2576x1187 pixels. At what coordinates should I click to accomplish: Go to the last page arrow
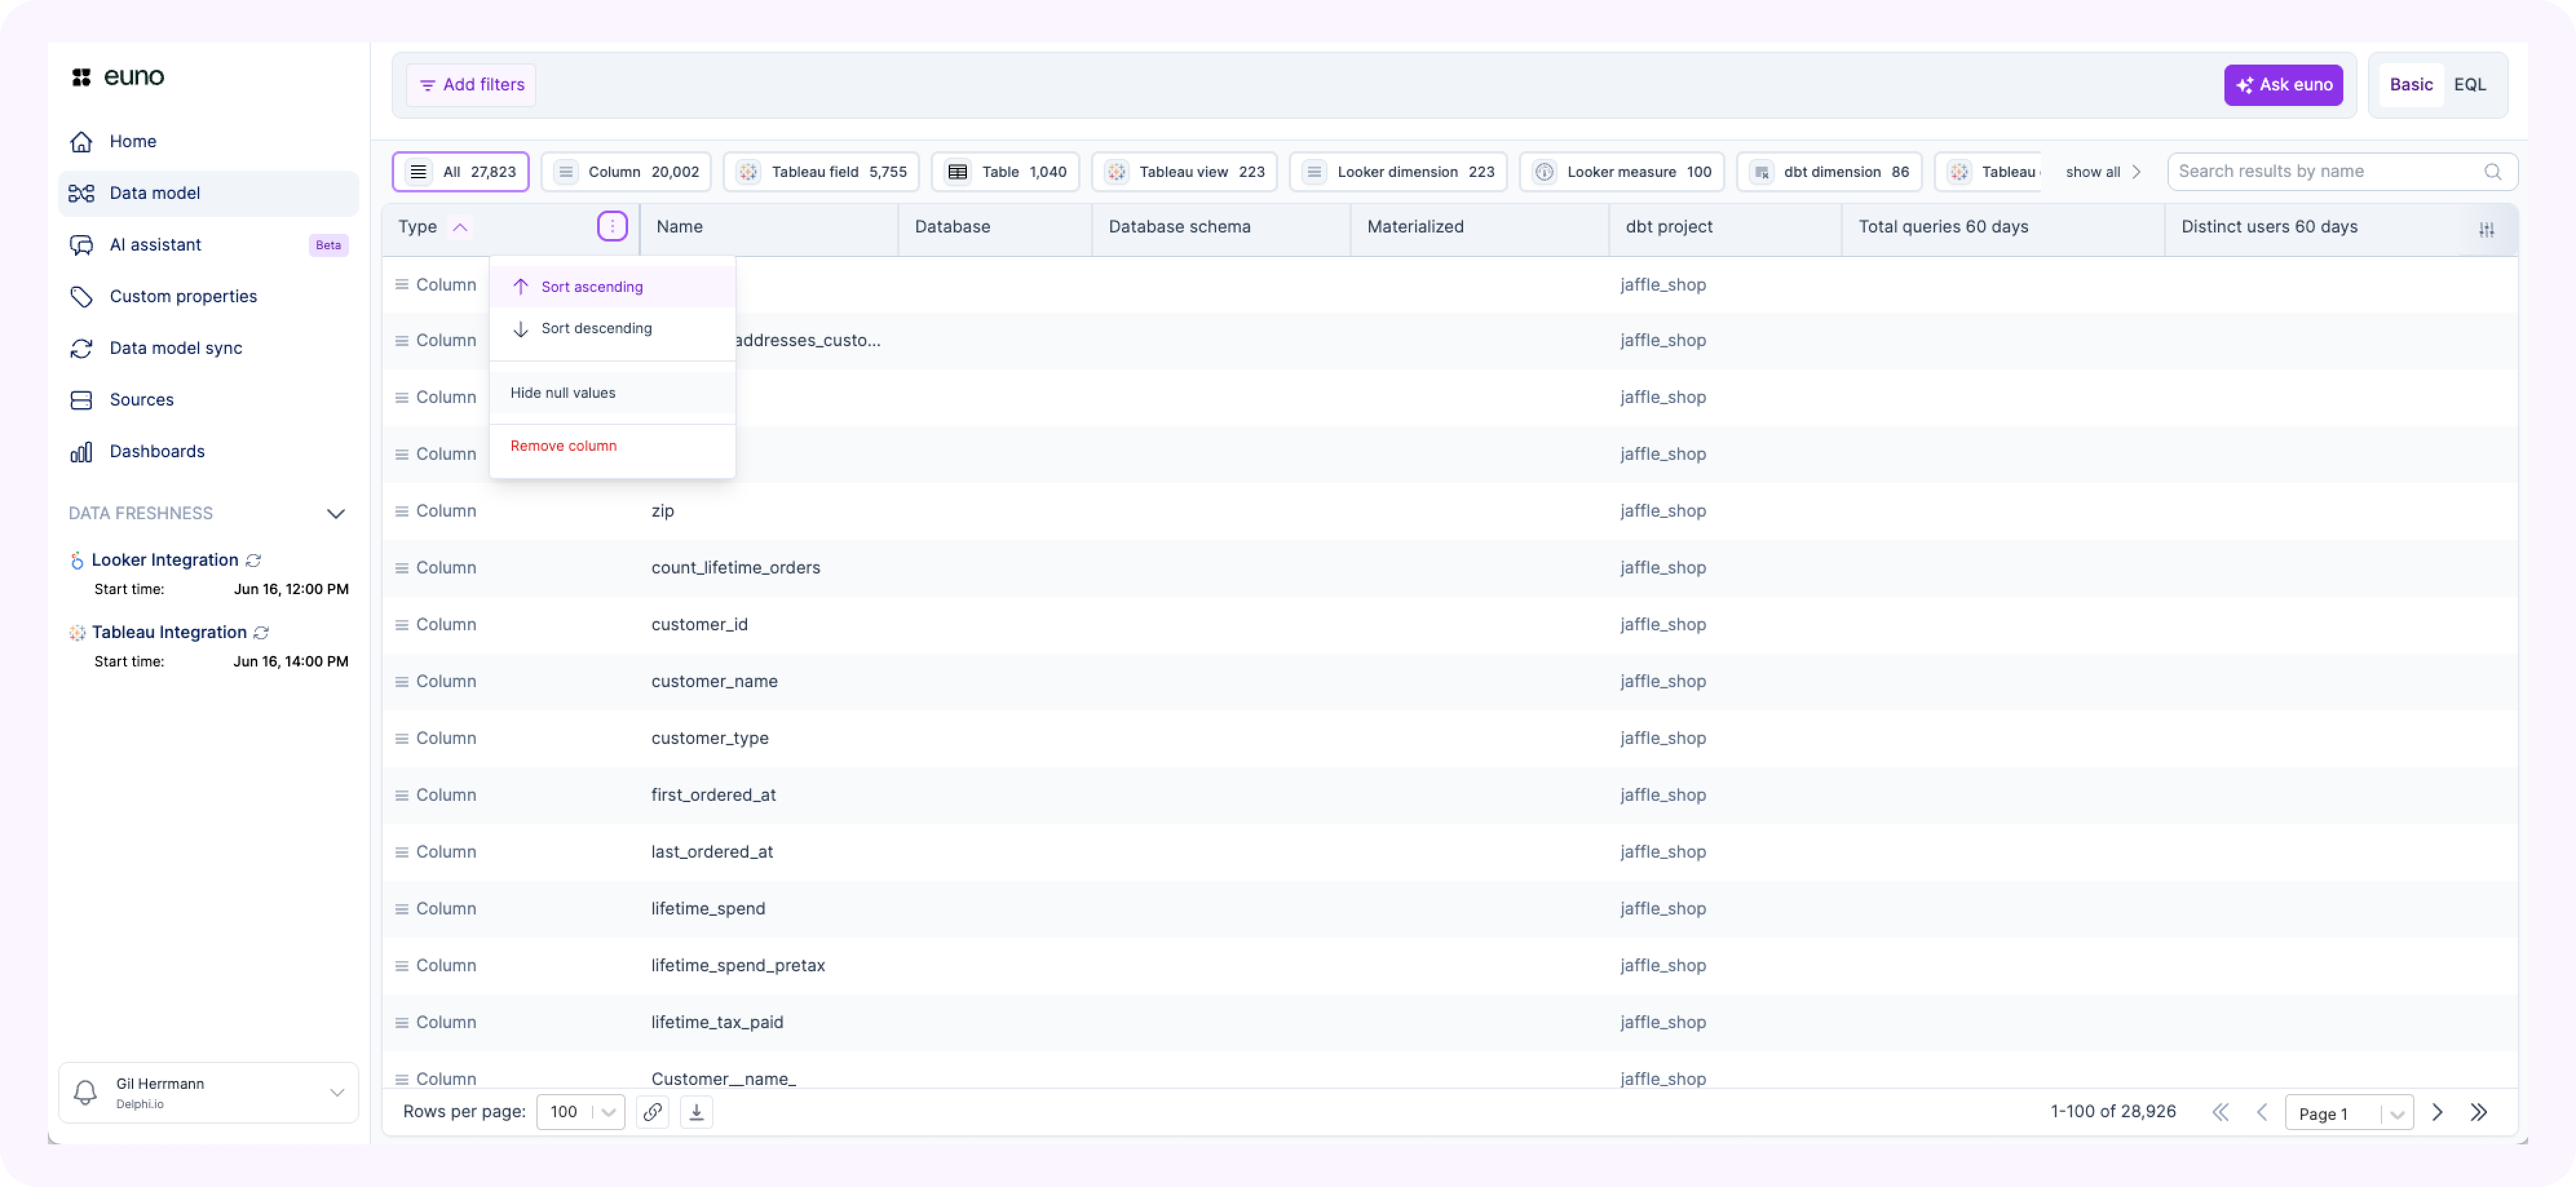click(2479, 1112)
